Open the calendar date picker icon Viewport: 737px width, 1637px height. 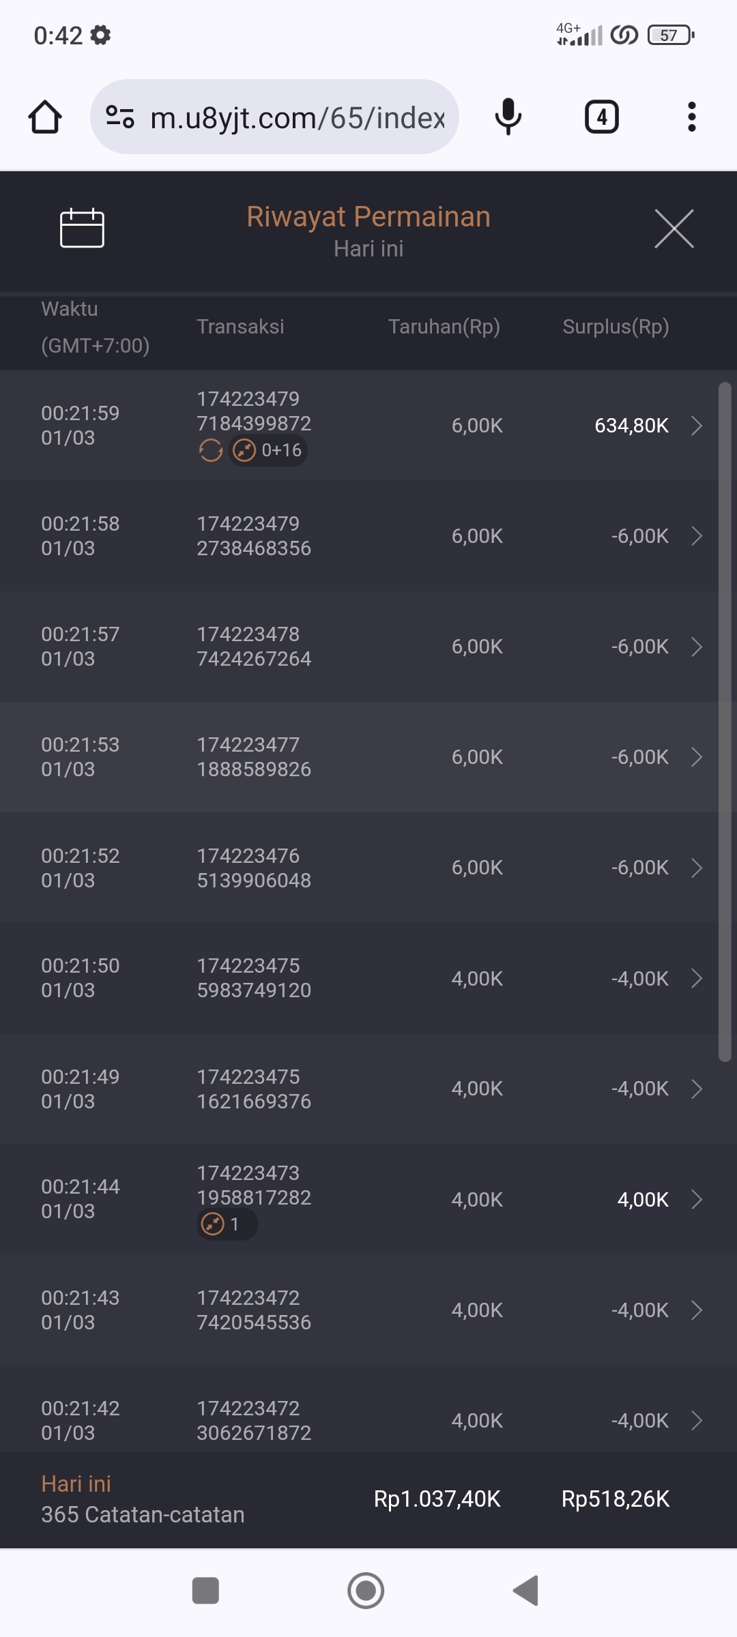coord(82,228)
